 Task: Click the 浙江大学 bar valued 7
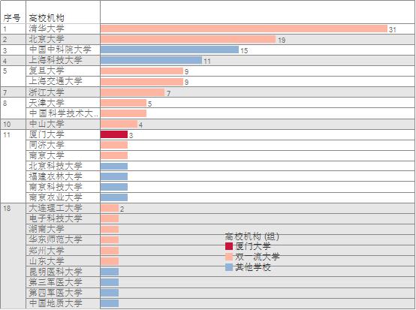coord(133,92)
